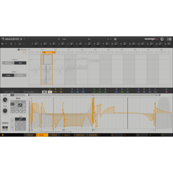Select the 6/8 time signature
This screenshot has height=173, width=173.
point(12,112)
